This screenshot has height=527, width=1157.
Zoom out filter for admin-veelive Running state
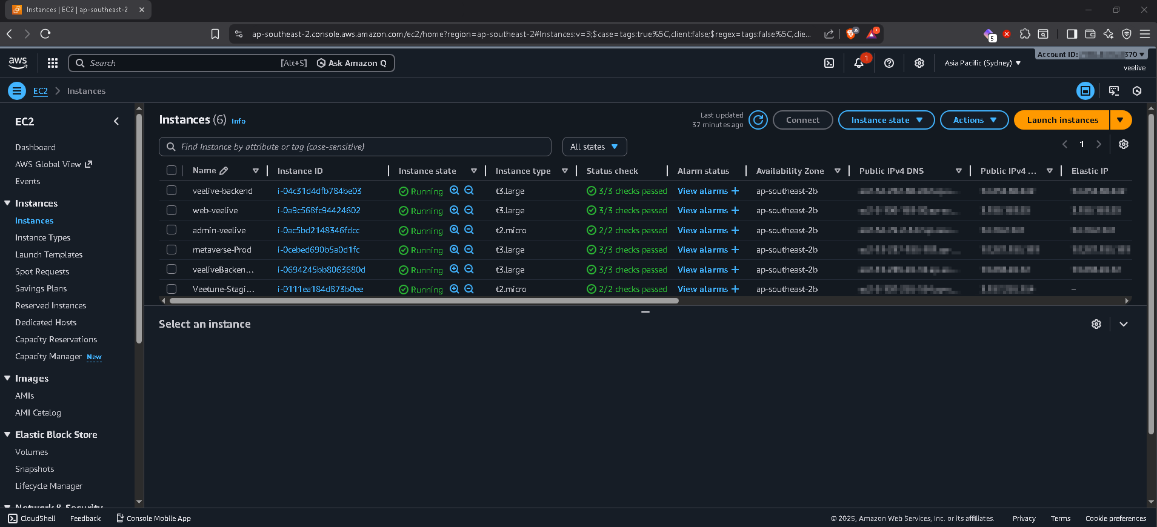pos(469,230)
